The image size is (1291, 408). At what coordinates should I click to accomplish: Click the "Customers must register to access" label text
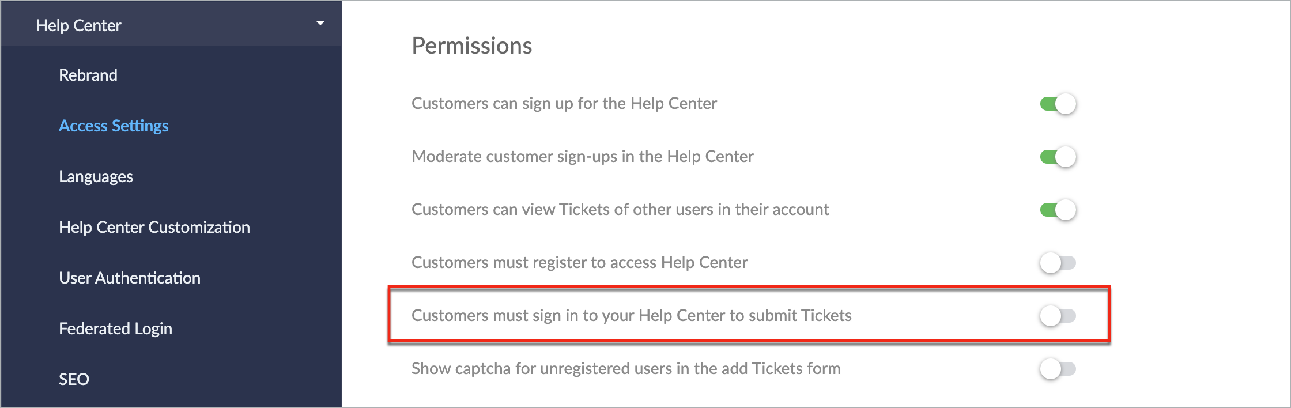click(579, 263)
